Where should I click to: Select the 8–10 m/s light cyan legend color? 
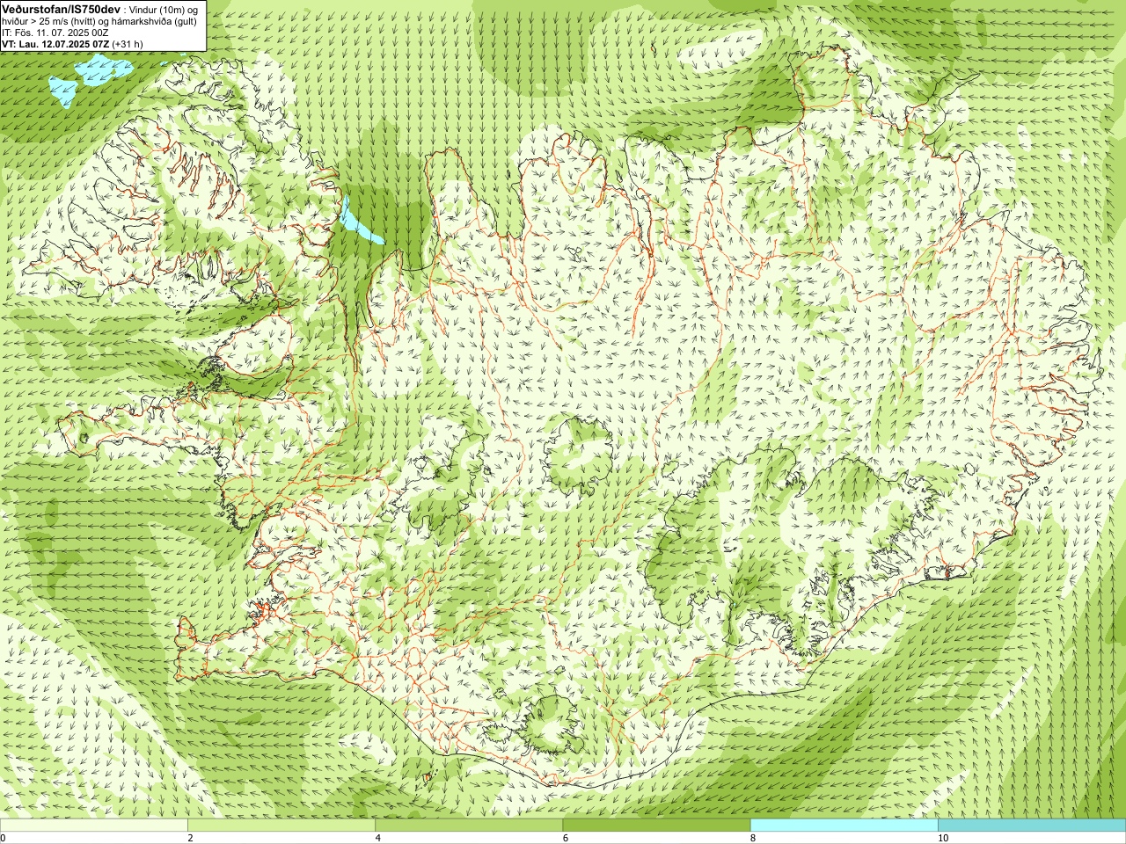(x=844, y=826)
